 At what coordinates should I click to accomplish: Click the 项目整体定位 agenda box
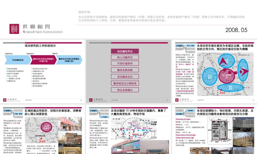coord(125,76)
